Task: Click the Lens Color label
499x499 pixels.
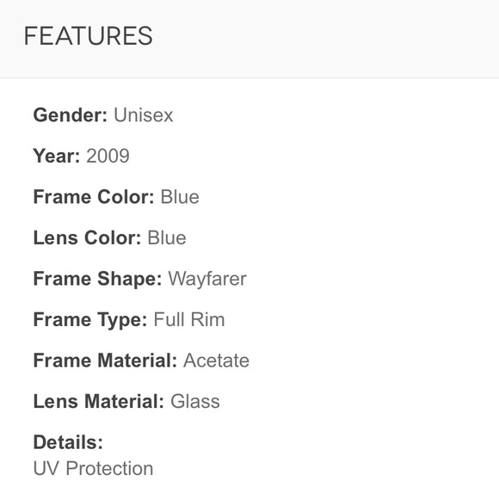Action: [x=87, y=237]
